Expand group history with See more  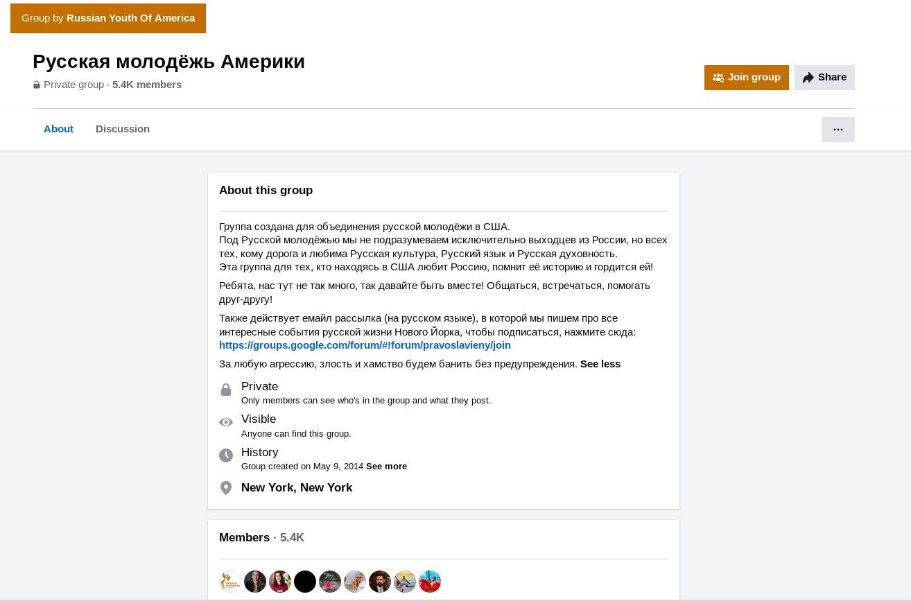click(386, 467)
